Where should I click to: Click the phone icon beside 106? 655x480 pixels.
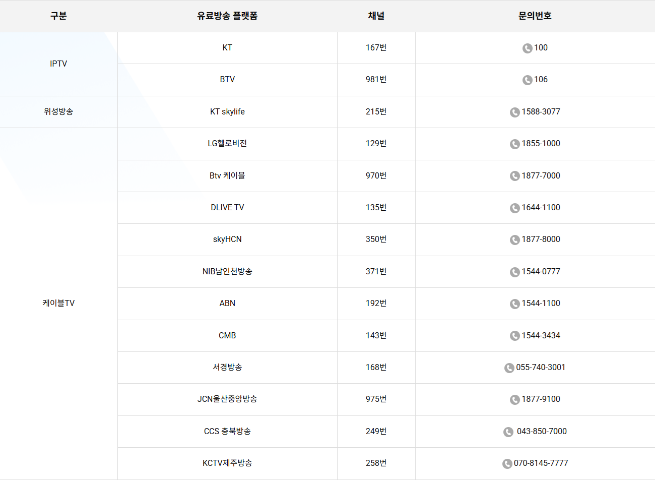point(528,80)
